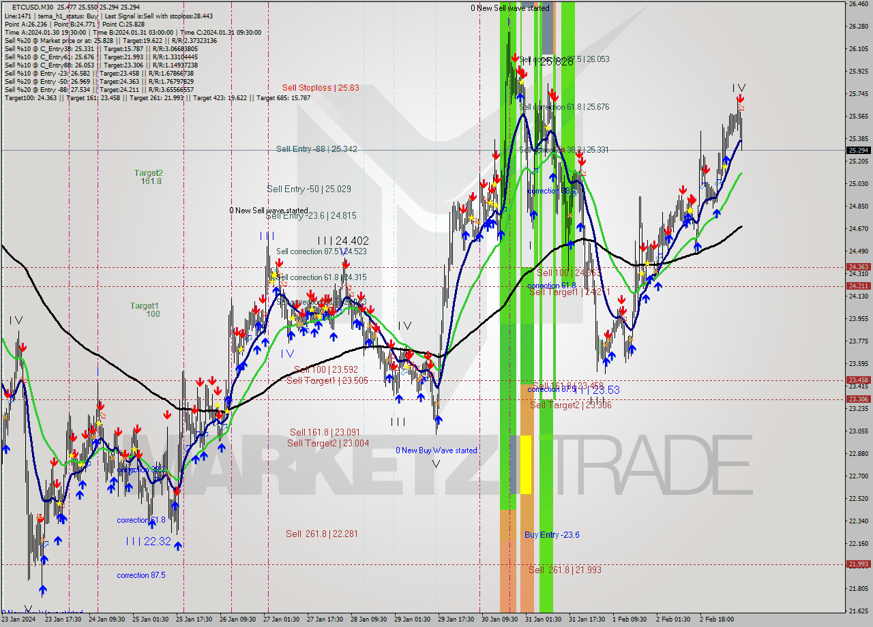
Task: Select the 'Sell 261.8 | 22.281' label
Action: [x=321, y=534]
